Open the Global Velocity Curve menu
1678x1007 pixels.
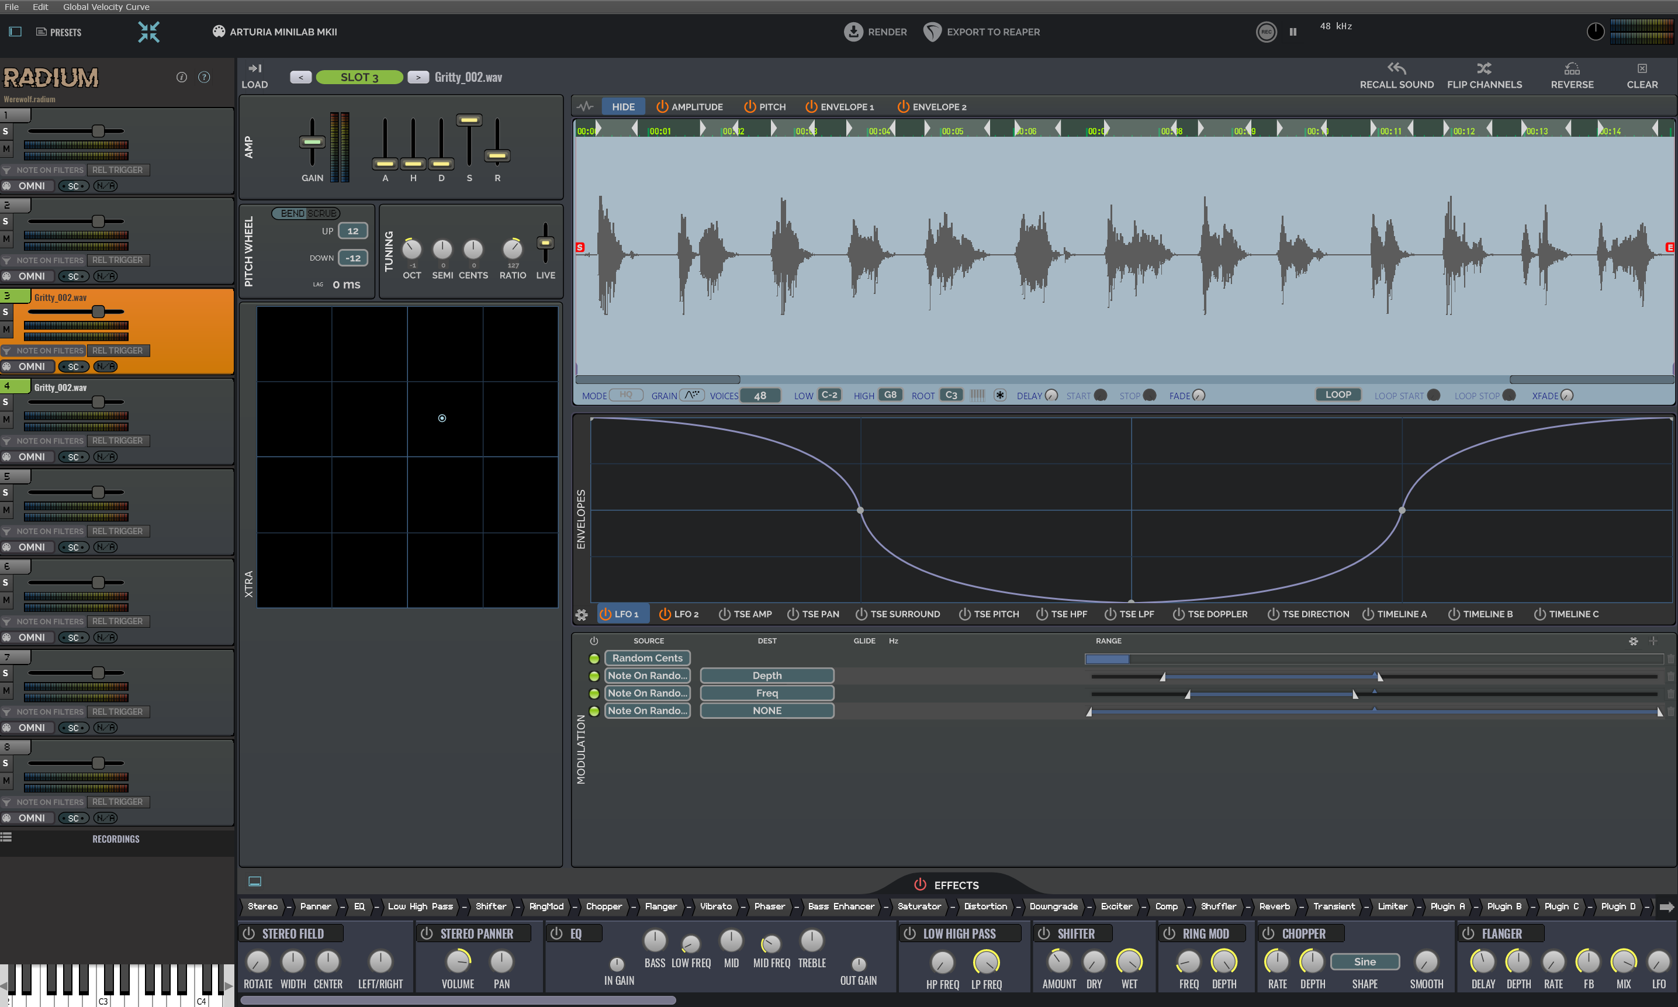(x=106, y=7)
